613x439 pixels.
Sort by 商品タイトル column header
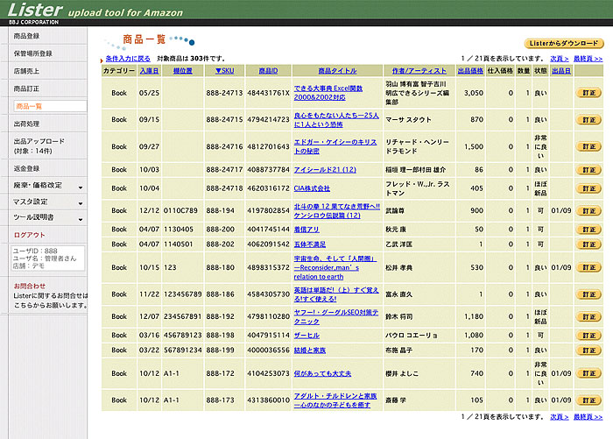(x=337, y=71)
